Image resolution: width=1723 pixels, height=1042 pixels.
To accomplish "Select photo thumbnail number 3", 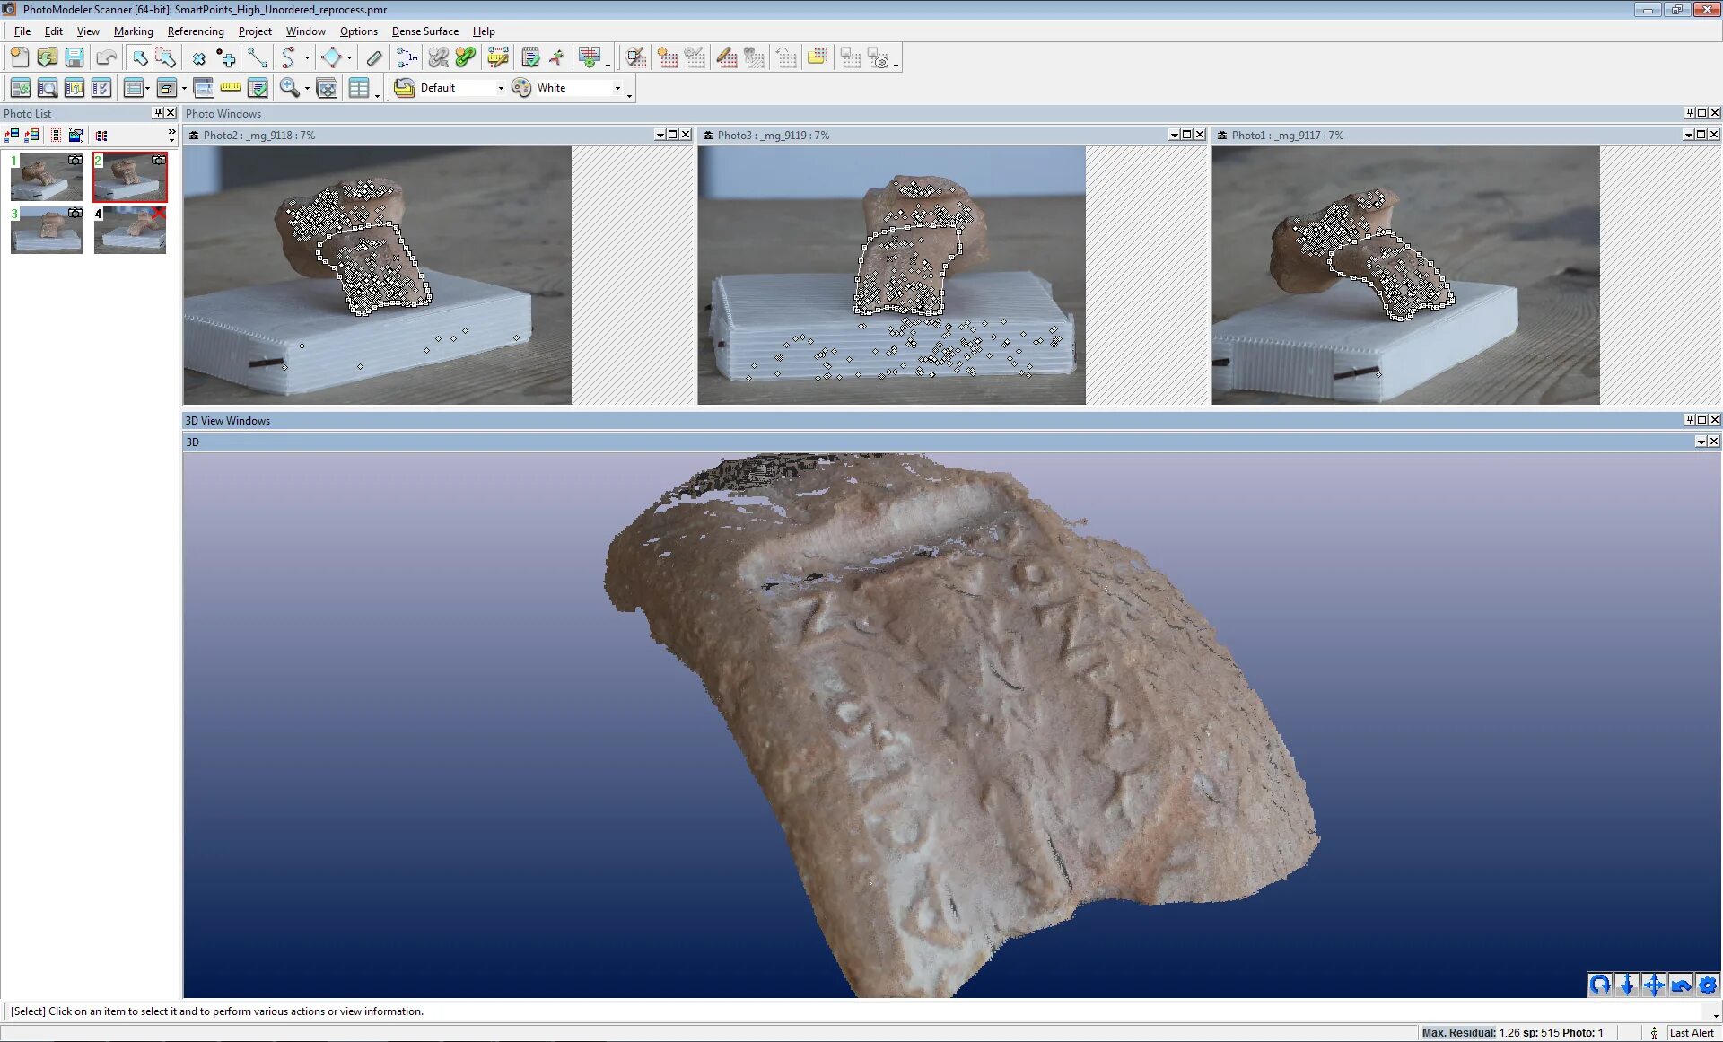I will pyautogui.click(x=47, y=231).
